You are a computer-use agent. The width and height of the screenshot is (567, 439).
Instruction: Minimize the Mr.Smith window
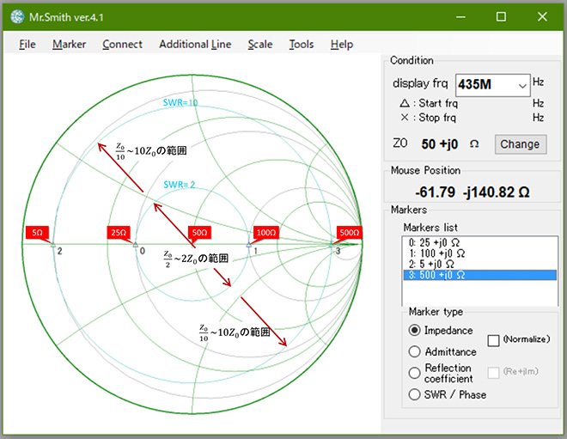[x=460, y=16]
